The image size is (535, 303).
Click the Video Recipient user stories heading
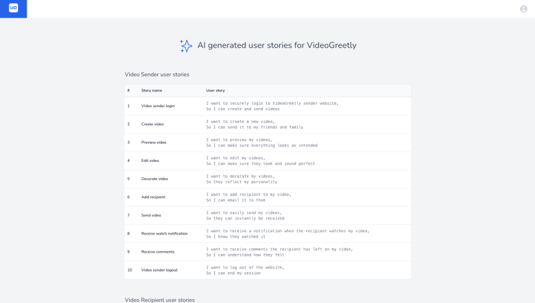pyautogui.click(x=160, y=299)
